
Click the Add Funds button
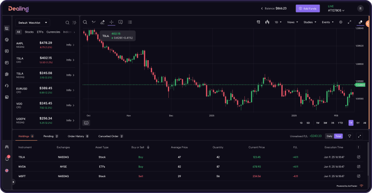point(308,8)
